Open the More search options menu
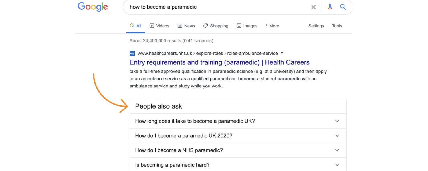Image resolution: width=428 pixels, height=171 pixels. coord(272,26)
